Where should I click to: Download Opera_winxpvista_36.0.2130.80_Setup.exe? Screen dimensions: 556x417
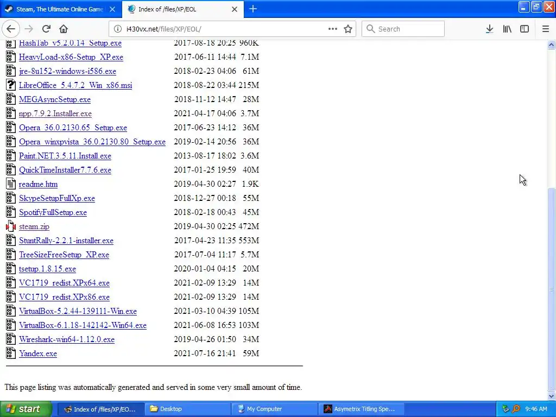pos(92,142)
